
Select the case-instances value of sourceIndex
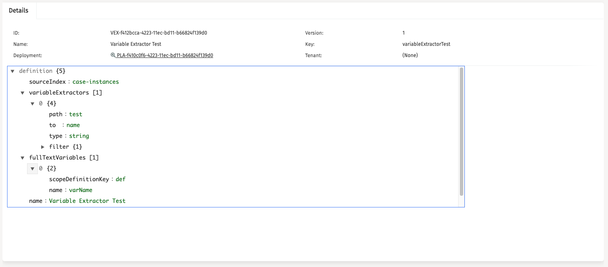(x=95, y=82)
